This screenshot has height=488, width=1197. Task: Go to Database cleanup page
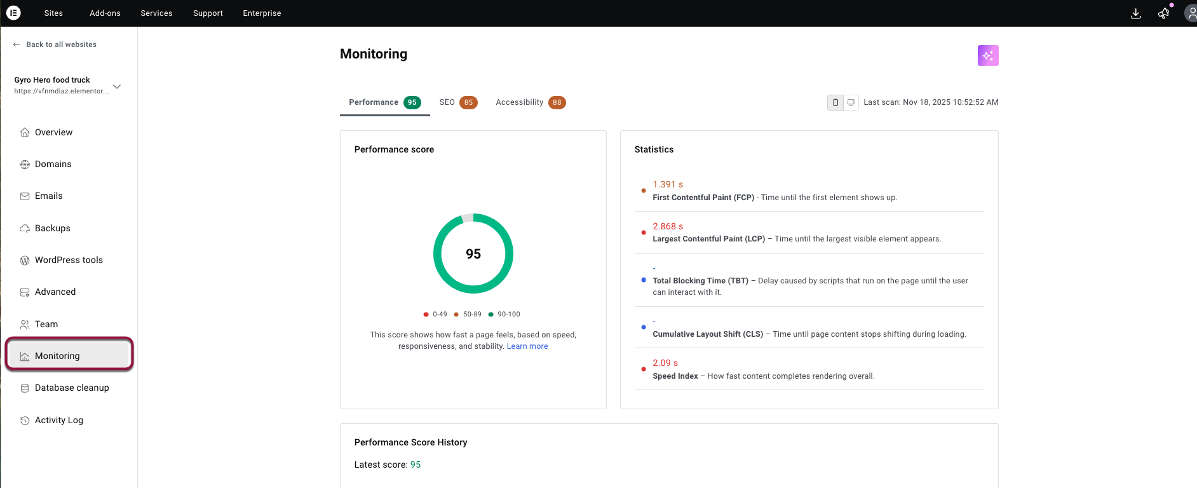71,388
